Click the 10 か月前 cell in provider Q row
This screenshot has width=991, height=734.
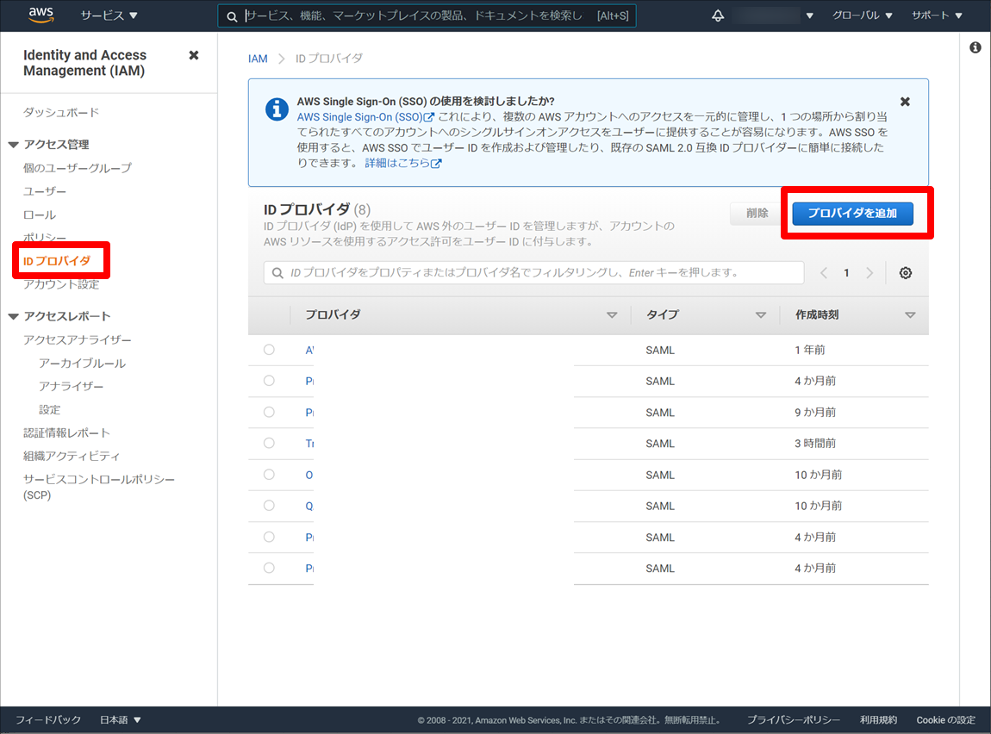819,506
